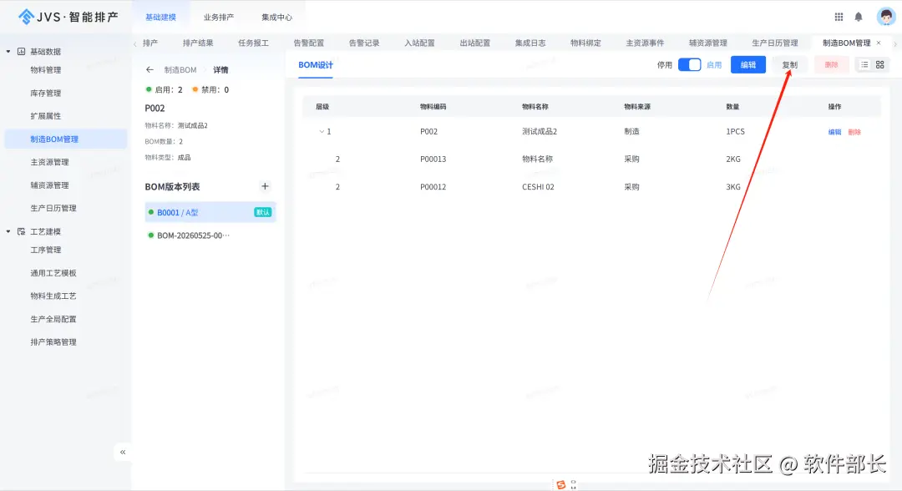Open 基础建模 top menu
902x491 pixels.
pos(160,18)
